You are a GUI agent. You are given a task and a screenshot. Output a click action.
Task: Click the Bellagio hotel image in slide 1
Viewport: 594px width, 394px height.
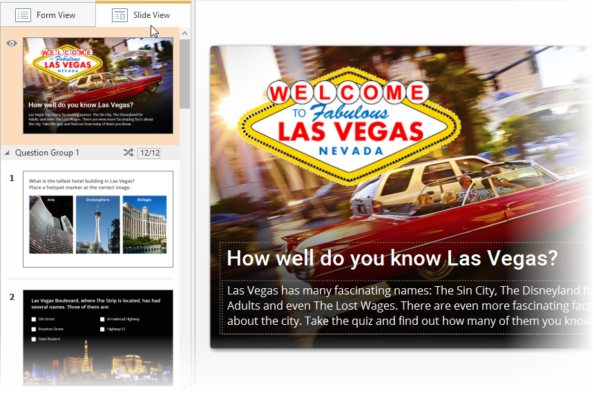[x=144, y=225]
